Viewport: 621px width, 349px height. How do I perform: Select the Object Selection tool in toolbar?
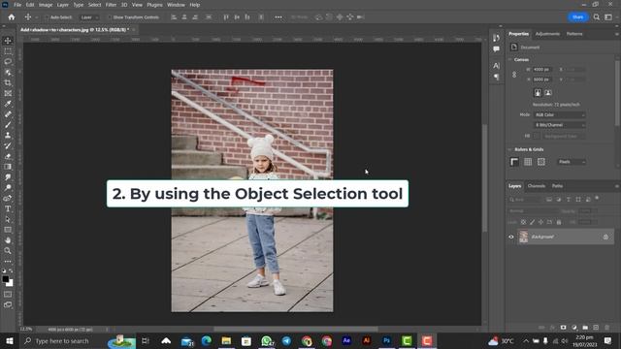pyautogui.click(x=8, y=73)
